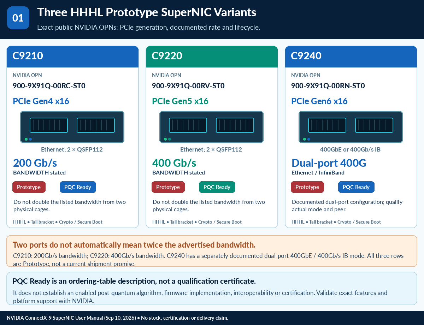This screenshot has height=325, width=424.
Task: Click the OPN 900-9X91Q-00RN-ST0 text
Action: coord(328,86)
